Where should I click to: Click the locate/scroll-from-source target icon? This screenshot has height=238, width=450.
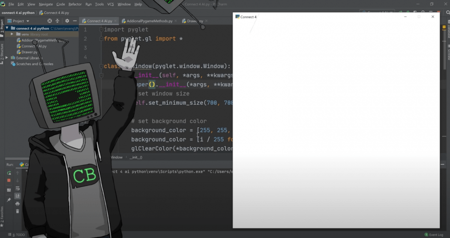(x=50, y=21)
